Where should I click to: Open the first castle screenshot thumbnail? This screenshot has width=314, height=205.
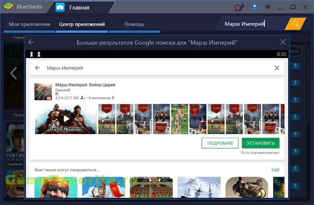[107, 119]
